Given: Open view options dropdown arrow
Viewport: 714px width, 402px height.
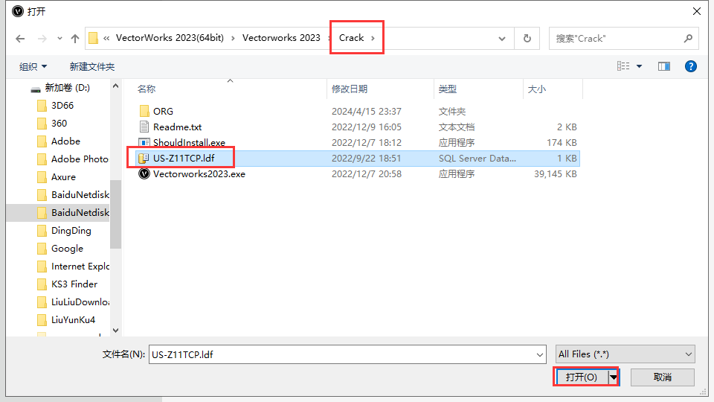Looking at the screenshot, I should click(640, 66).
